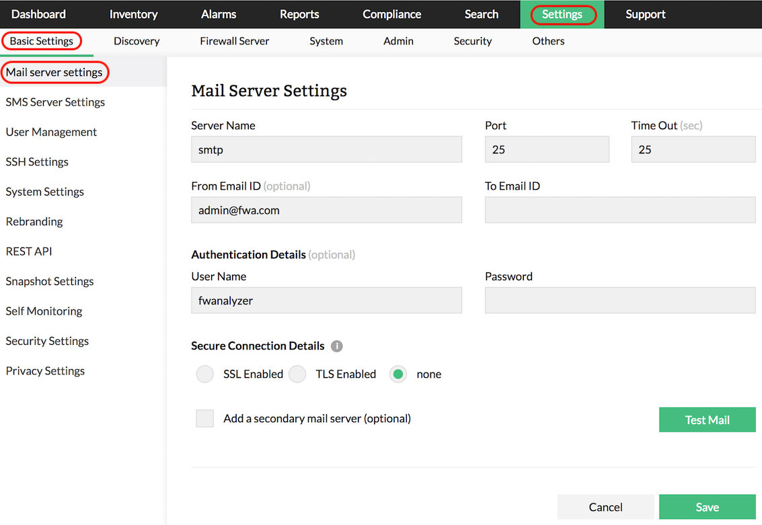Focus the To Email ID field
The image size is (762, 525).
[x=619, y=210]
